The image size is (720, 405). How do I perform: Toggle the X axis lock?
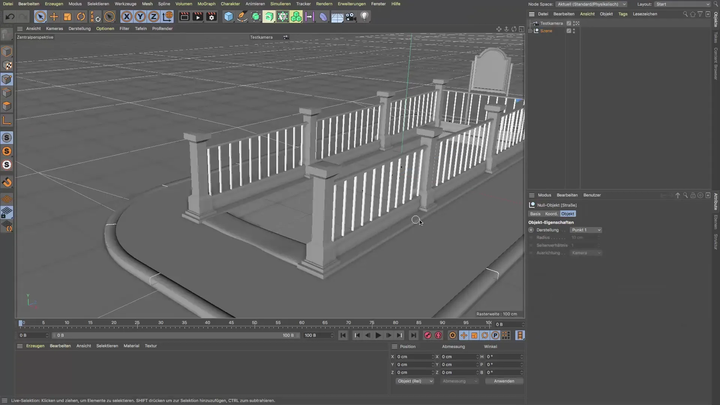point(127,16)
